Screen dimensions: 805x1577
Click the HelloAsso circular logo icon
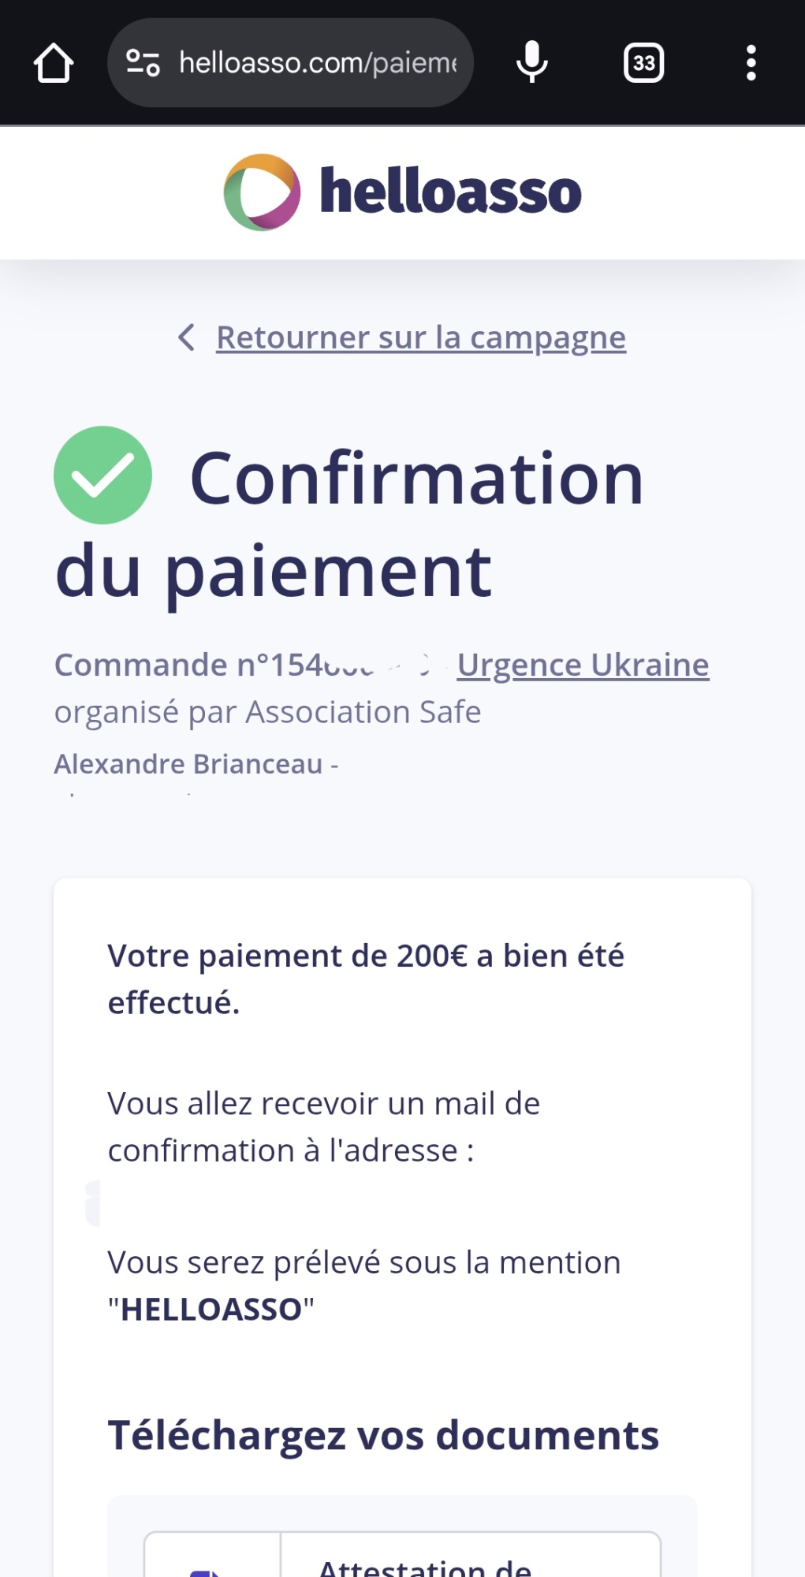point(262,192)
